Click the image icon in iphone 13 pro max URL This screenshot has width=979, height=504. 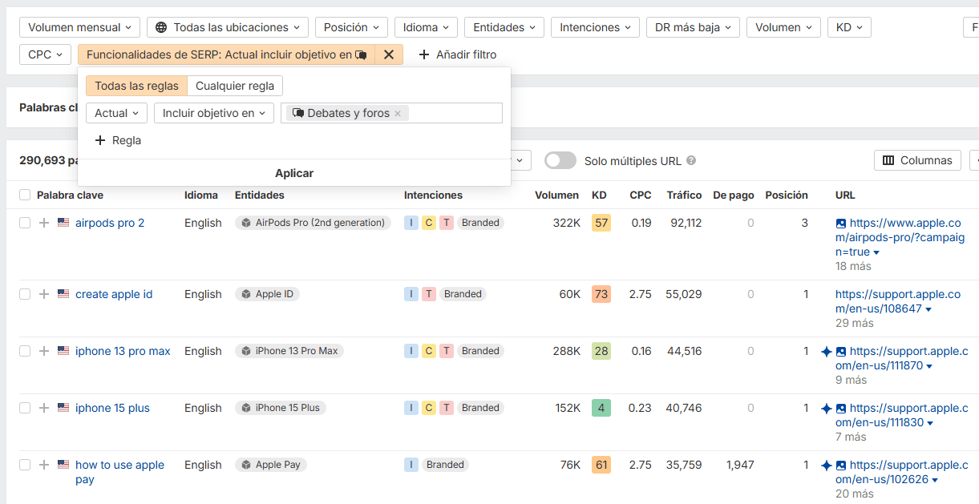(840, 351)
